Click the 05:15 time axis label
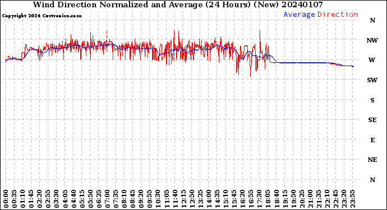 (x=82, y=199)
